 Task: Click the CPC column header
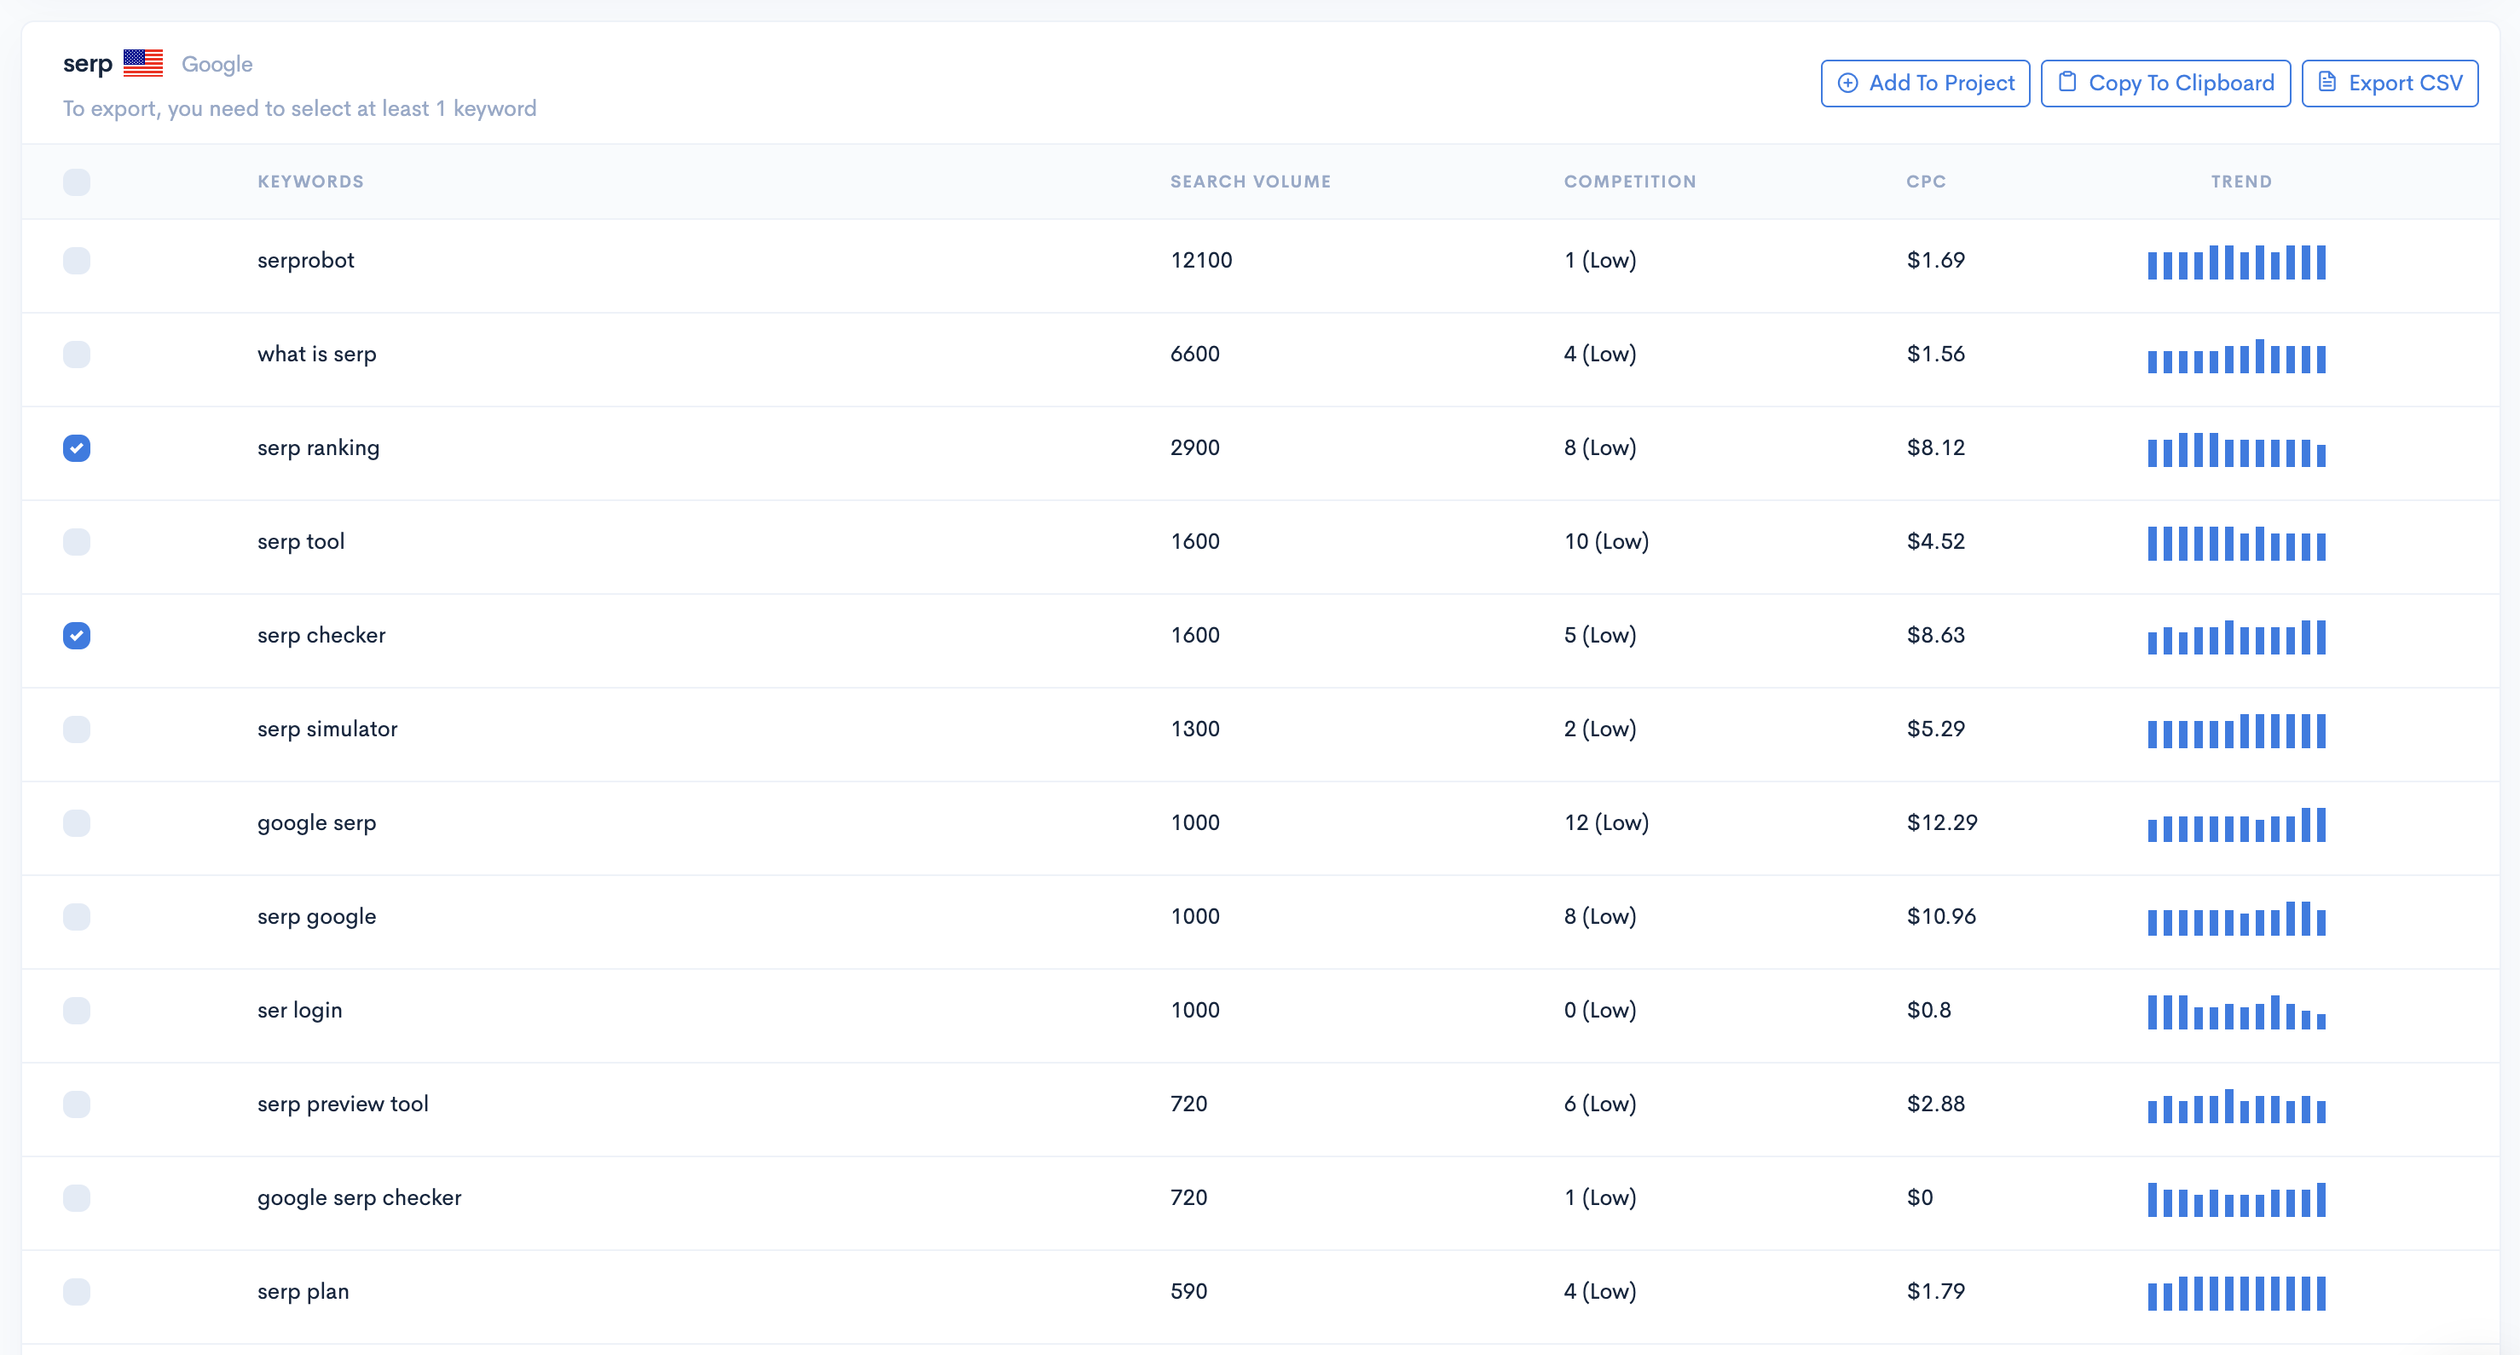point(1925,182)
